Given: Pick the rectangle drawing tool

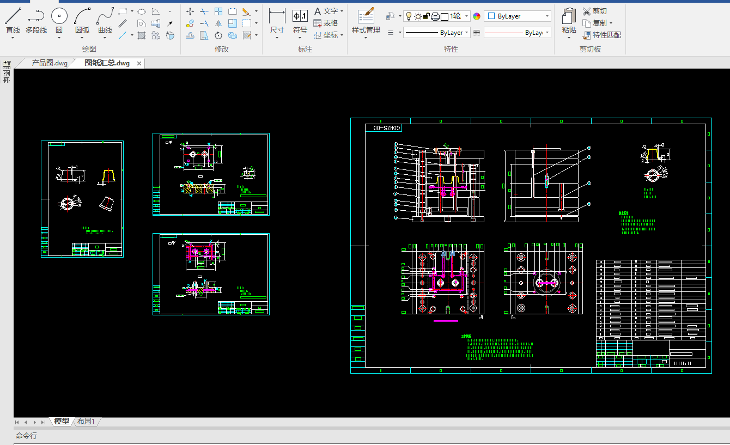Looking at the screenshot, I should pos(123,11).
